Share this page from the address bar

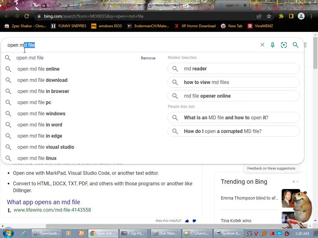click(x=259, y=16)
